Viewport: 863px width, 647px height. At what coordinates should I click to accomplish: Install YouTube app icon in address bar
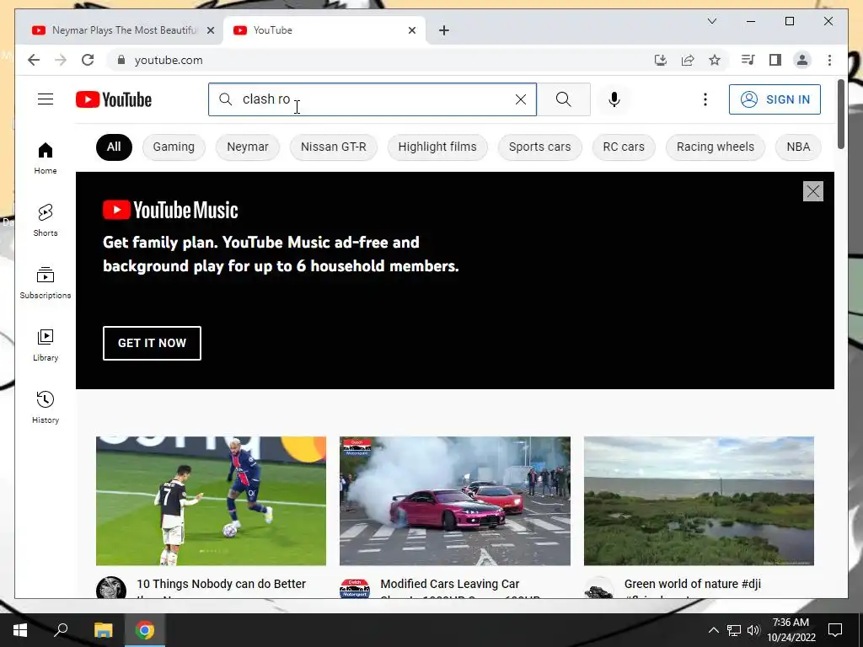tap(661, 60)
